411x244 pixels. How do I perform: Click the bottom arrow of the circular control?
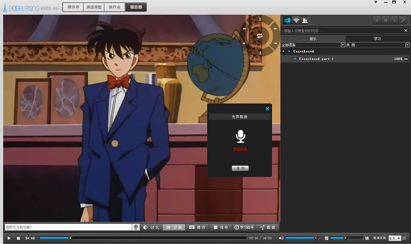click(x=260, y=53)
